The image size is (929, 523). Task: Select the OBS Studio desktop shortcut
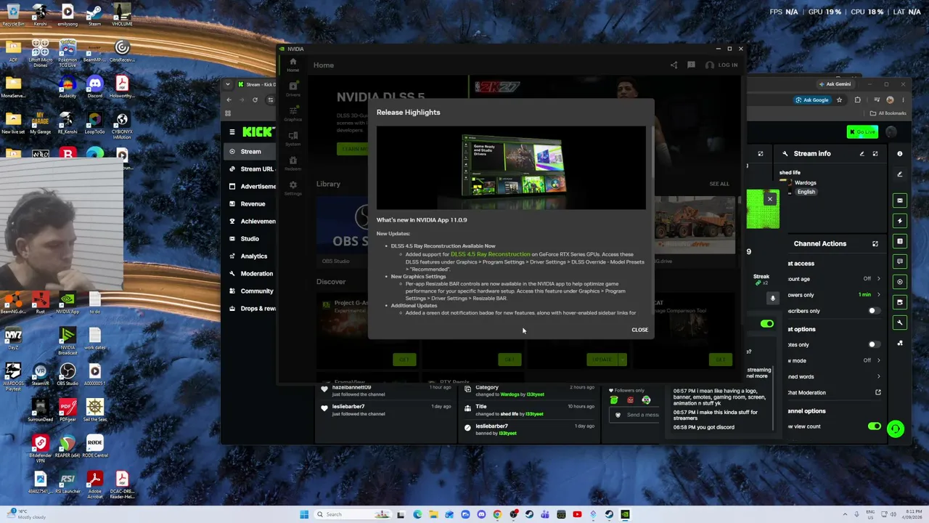point(67,374)
